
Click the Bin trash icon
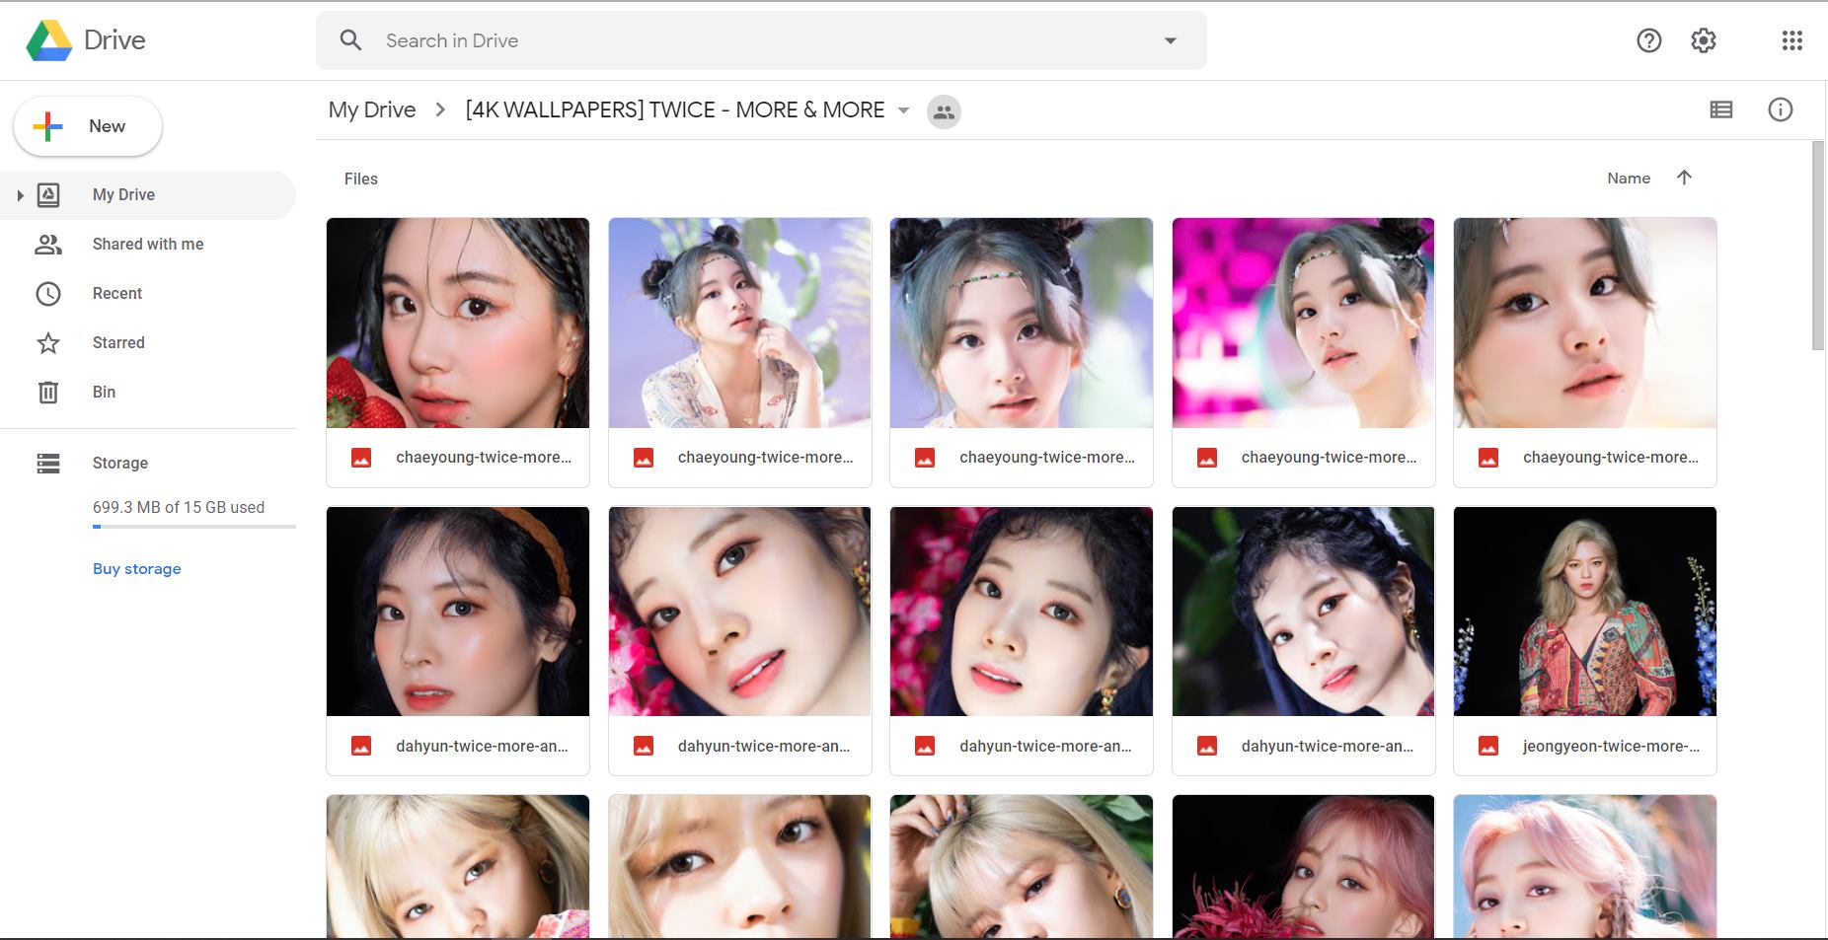[48, 393]
